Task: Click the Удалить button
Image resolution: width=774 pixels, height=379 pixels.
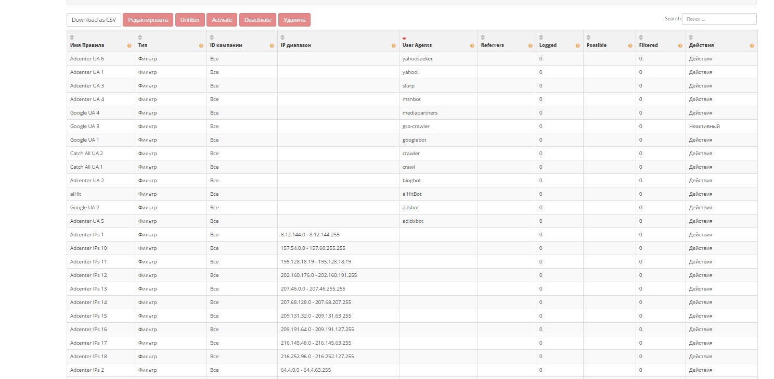Action: pos(294,20)
